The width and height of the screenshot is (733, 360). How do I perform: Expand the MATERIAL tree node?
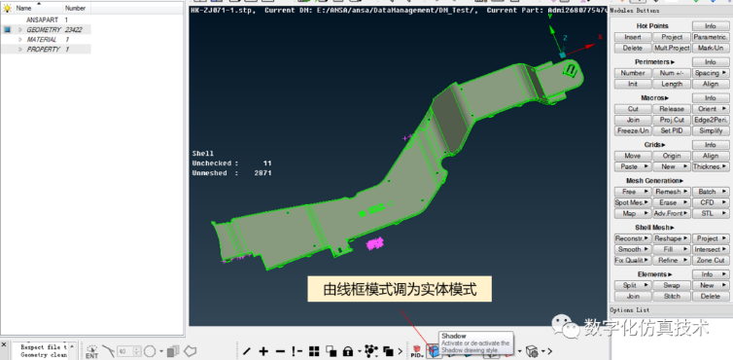click(20, 39)
